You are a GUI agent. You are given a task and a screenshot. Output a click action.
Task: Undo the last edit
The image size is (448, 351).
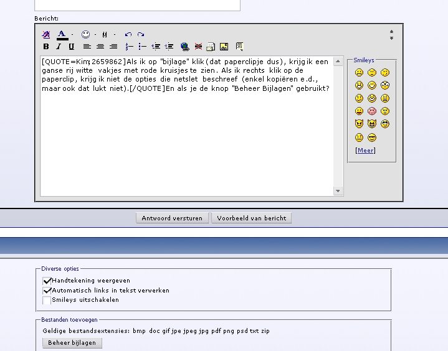(128, 35)
